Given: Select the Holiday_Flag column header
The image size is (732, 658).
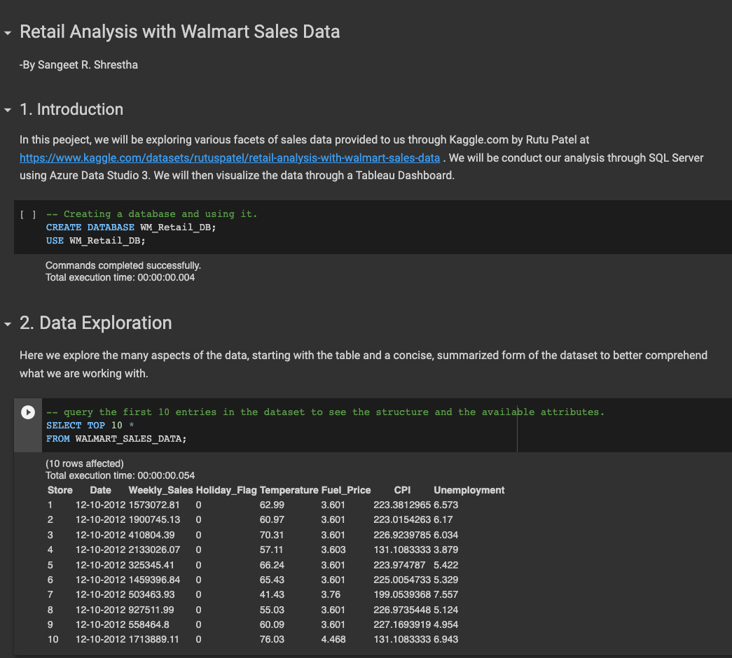Looking at the screenshot, I should coord(226,490).
